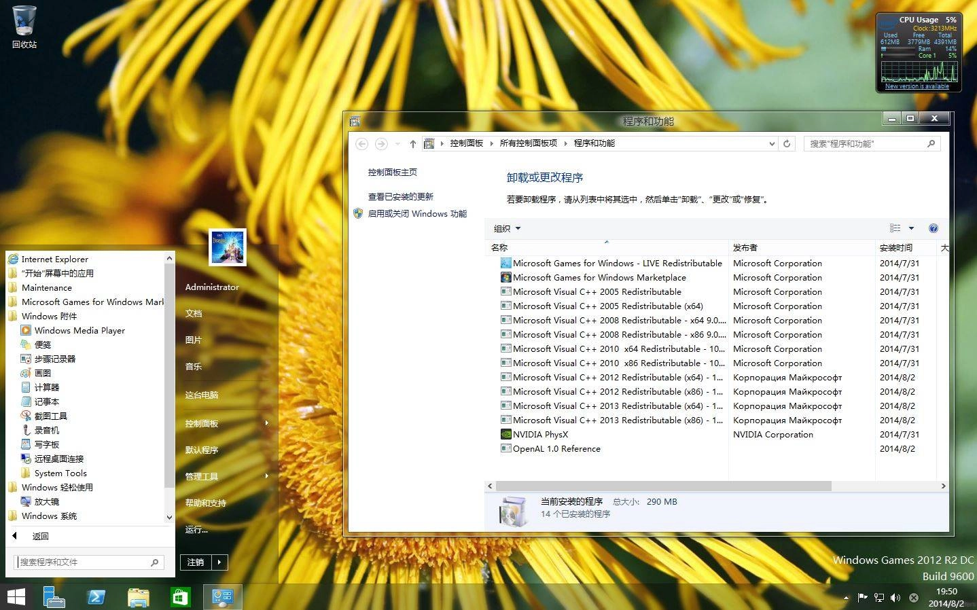Open the help question mark icon
977x610 pixels.
point(934,228)
